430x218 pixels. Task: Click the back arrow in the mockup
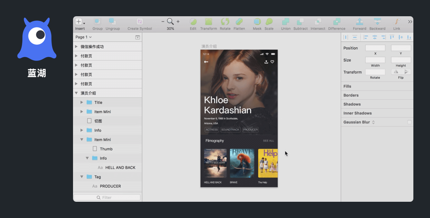[x=206, y=62]
